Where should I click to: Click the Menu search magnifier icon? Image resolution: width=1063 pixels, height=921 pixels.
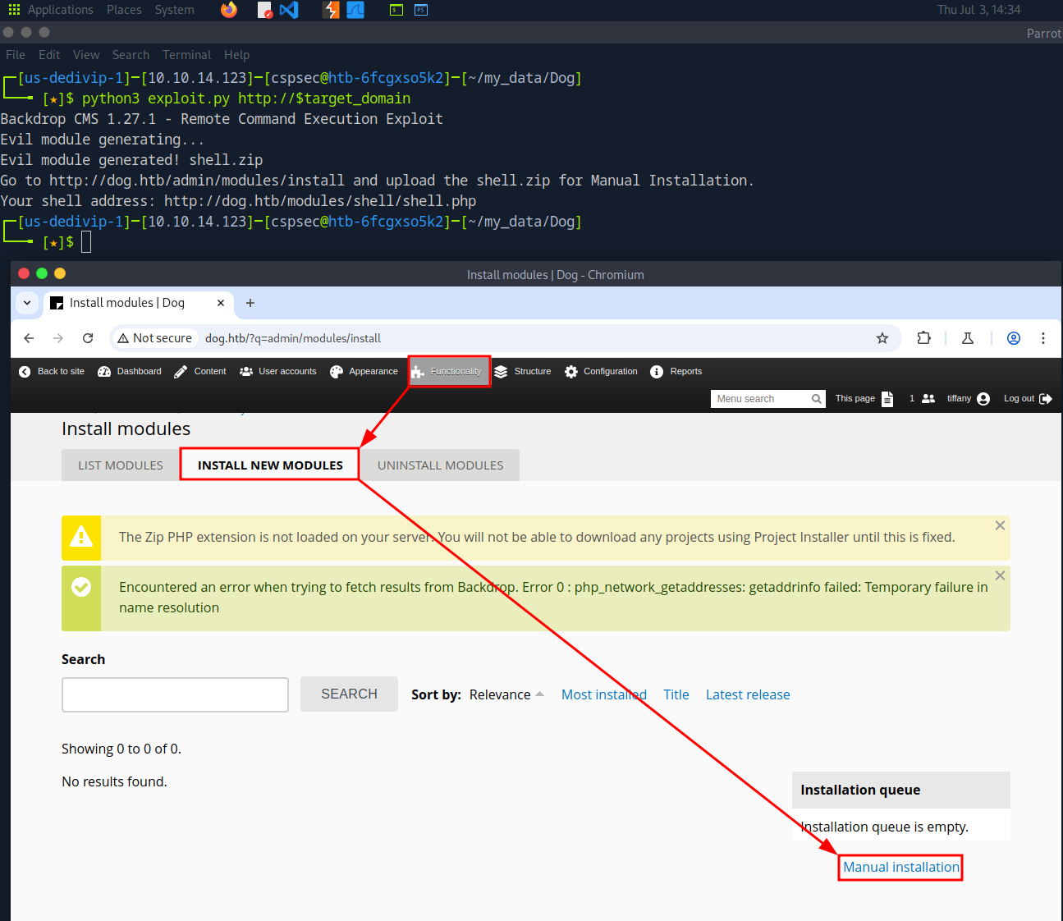click(x=817, y=399)
